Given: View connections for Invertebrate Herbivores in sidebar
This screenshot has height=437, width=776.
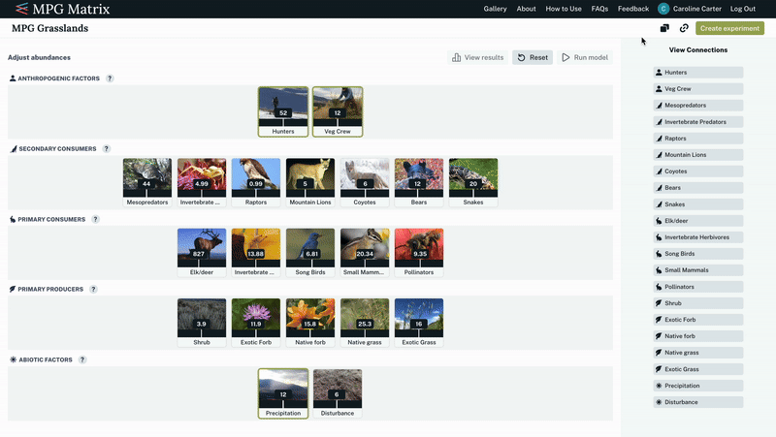Looking at the screenshot, I should (x=697, y=237).
